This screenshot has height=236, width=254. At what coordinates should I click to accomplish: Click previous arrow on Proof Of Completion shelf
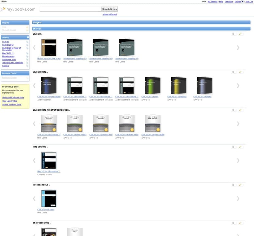click(x=34, y=124)
